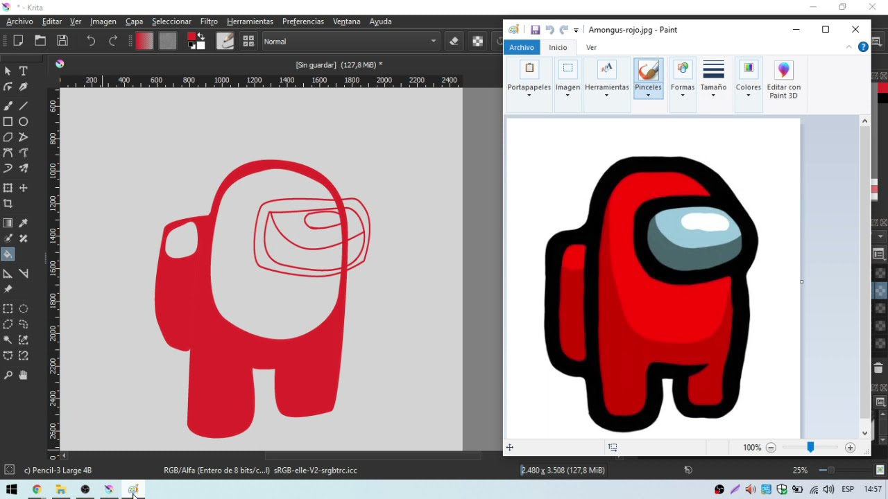Open the Krita fill gradient swatch
This screenshot has height=499, width=888.
coord(144,41)
